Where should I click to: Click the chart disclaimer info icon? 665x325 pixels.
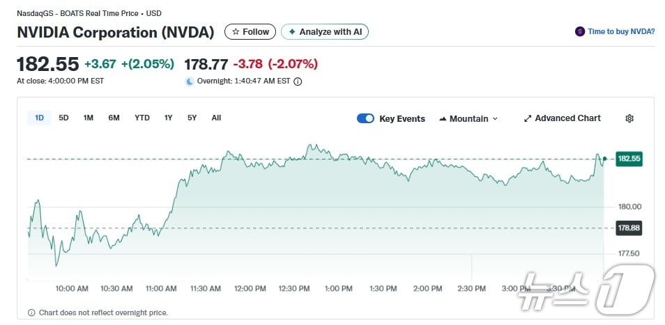(x=31, y=312)
